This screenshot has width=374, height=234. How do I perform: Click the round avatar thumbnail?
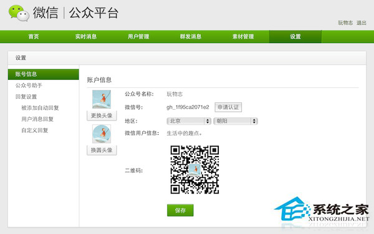tap(102, 134)
